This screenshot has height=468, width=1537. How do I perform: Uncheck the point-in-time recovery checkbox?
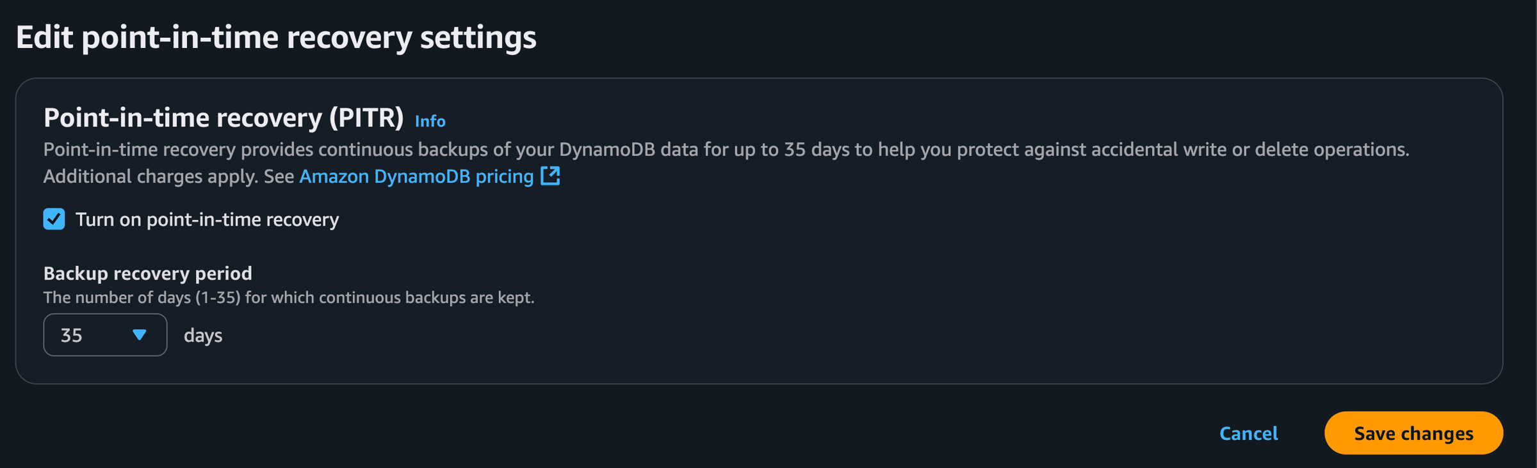click(x=54, y=219)
